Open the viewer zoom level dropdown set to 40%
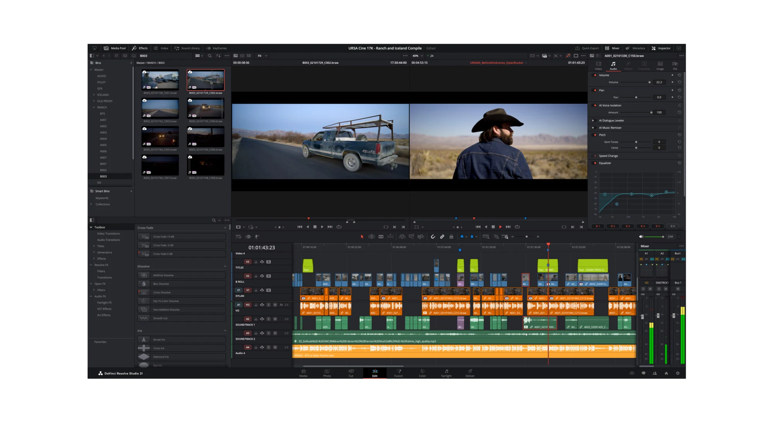The width and height of the screenshot is (773, 422). (417, 56)
